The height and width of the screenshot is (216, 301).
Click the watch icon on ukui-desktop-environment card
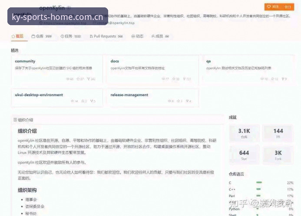(73, 101)
